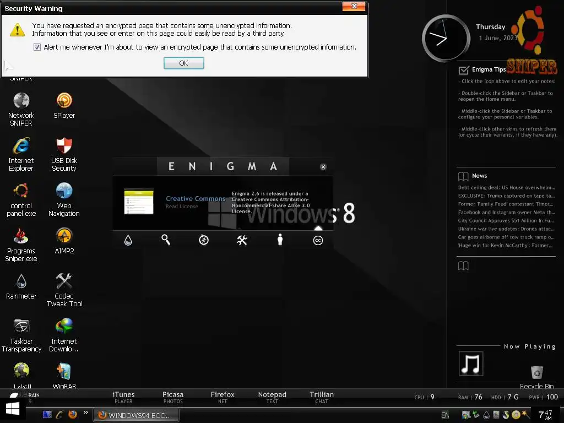Launch Picasa Photos from Enigma taskbar

(173, 398)
